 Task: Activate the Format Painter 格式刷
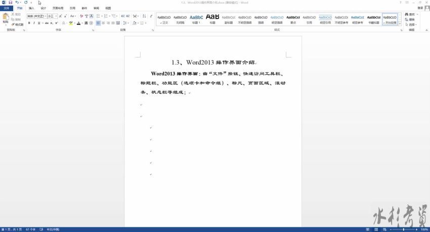(x=17, y=25)
